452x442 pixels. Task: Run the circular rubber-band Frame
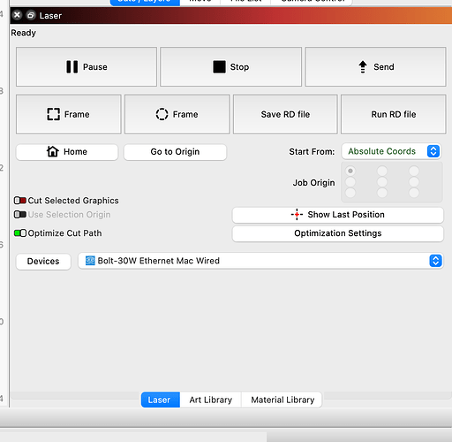tap(177, 114)
